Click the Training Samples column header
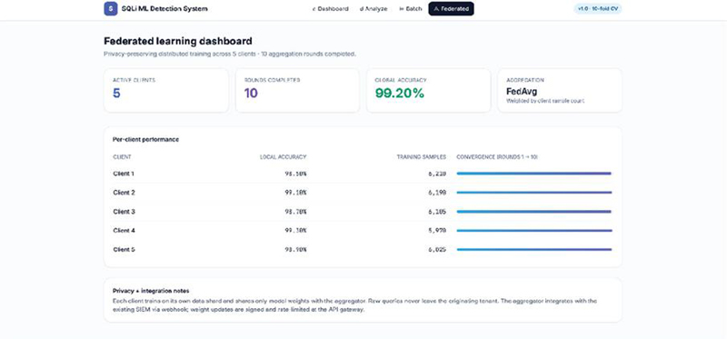 (x=421, y=157)
